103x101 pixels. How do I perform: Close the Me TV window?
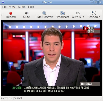tap(100, 2)
